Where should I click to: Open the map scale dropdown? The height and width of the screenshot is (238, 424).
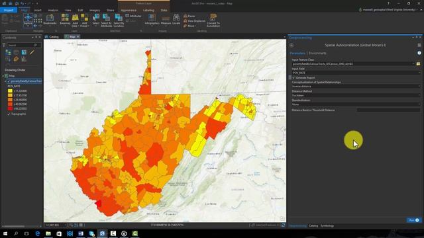click(x=66, y=225)
